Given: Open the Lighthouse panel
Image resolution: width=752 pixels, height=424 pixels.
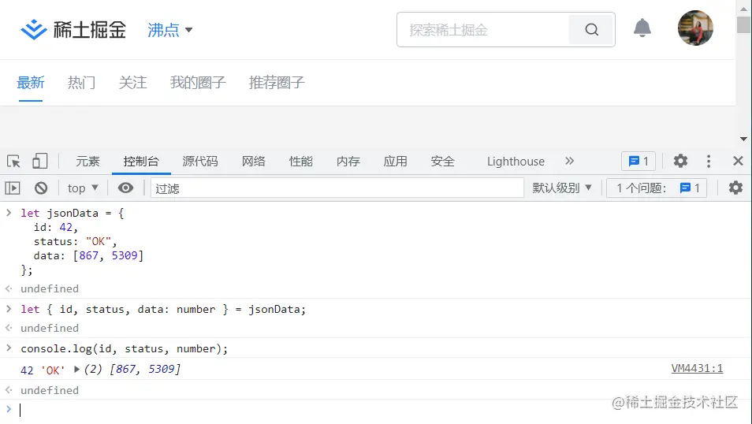Looking at the screenshot, I should [516, 162].
